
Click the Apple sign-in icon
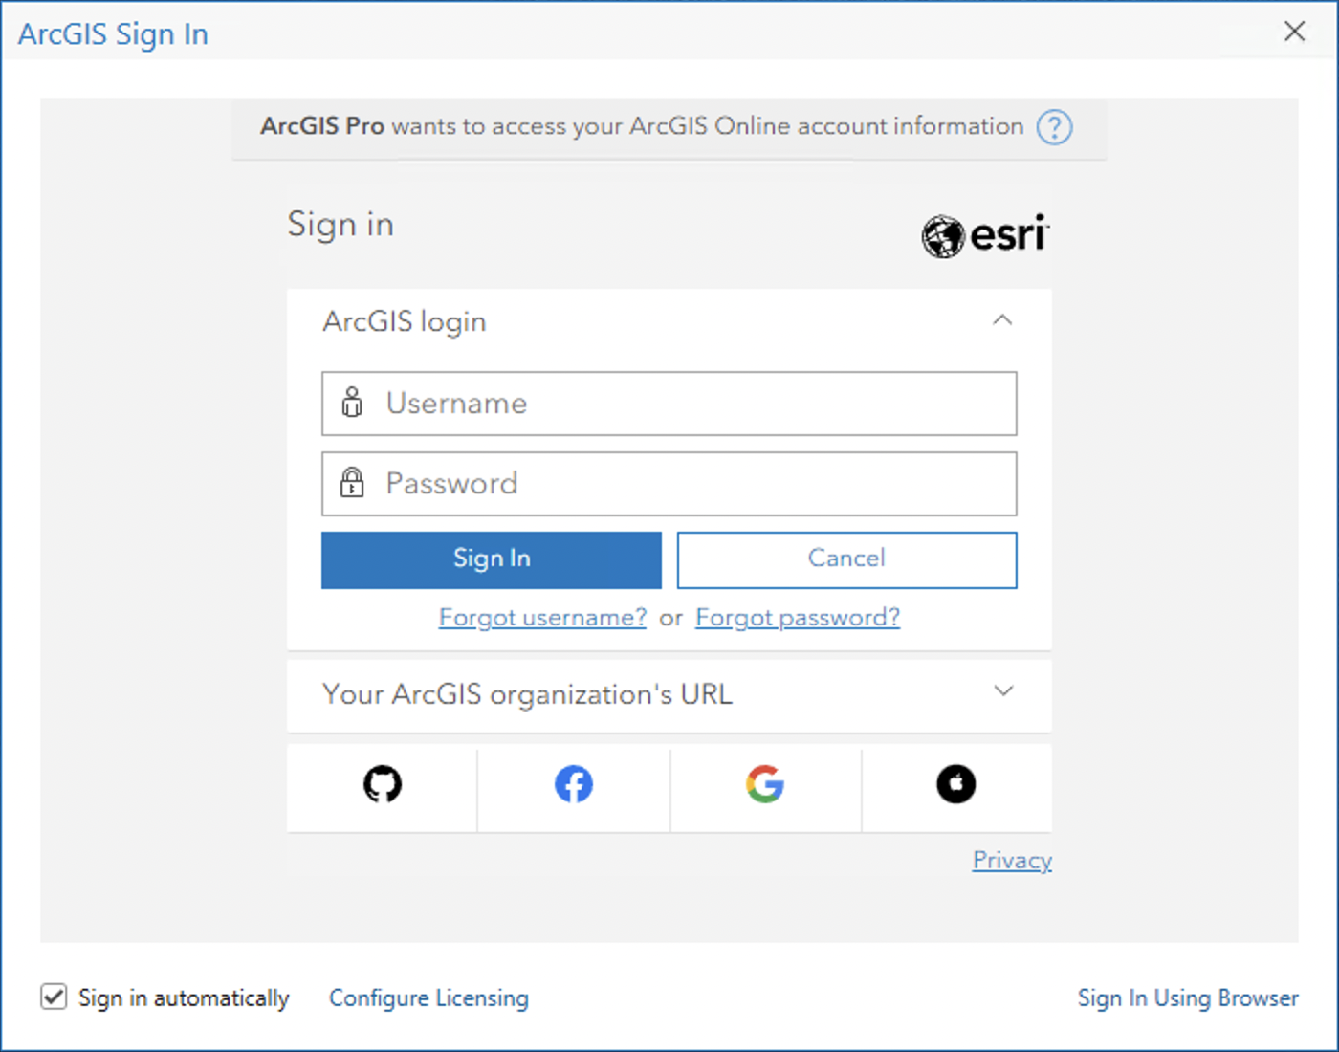pos(956,785)
